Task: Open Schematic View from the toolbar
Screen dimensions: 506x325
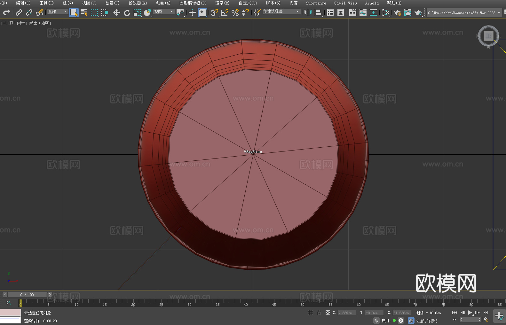Action: click(373, 13)
